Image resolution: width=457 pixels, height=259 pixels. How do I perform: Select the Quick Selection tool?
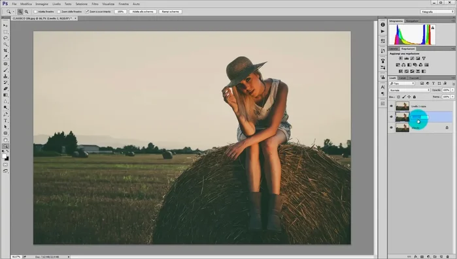(5, 44)
